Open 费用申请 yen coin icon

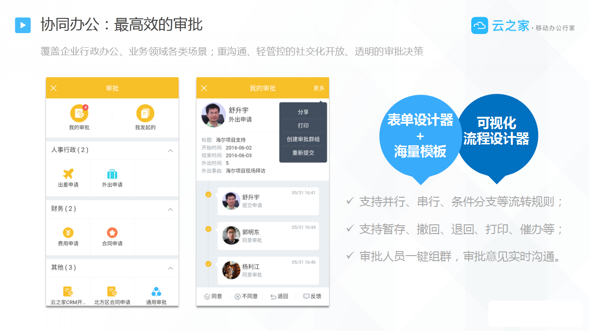(68, 233)
